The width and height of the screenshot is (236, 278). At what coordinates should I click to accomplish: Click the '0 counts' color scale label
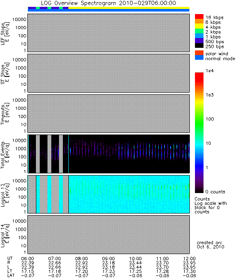(x=215, y=192)
